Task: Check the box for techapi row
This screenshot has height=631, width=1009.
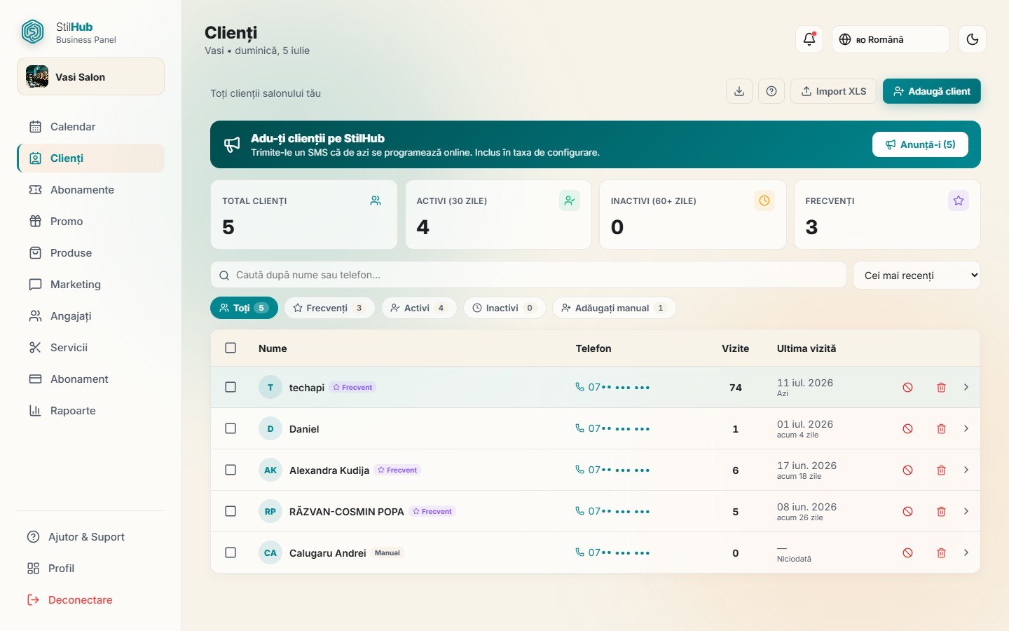Action: click(x=231, y=387)
